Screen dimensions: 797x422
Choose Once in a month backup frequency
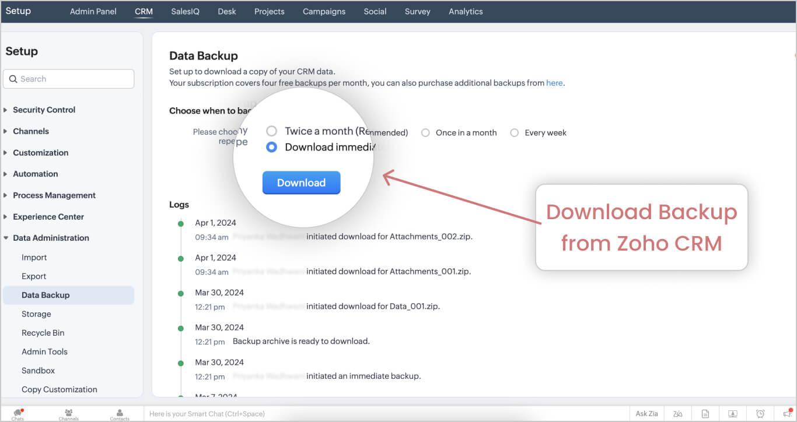coord(425,132)
